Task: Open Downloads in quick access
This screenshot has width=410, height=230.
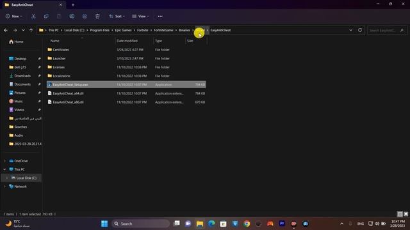Action: [22, 75]
